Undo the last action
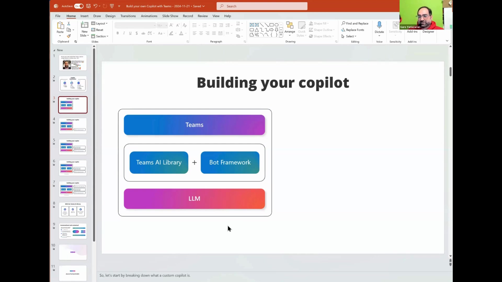This screenshot has height=282, width=502. [x=95, y=6]
